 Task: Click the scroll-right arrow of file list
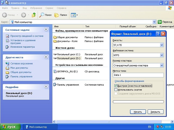172,122
